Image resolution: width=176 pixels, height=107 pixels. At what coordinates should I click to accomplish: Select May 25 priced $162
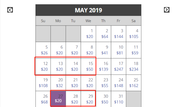[x=133, y=83]
